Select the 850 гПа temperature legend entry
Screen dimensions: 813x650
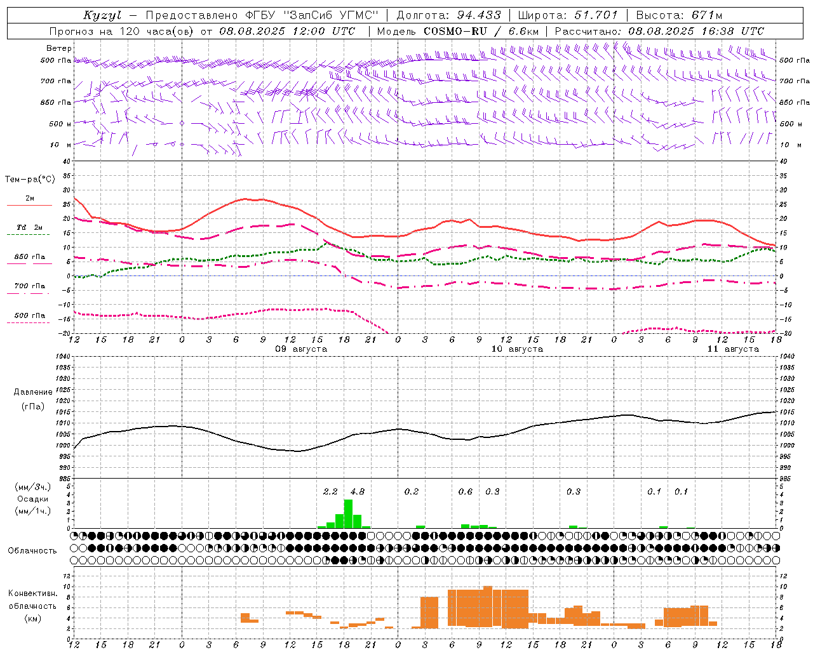coord(30,257)
